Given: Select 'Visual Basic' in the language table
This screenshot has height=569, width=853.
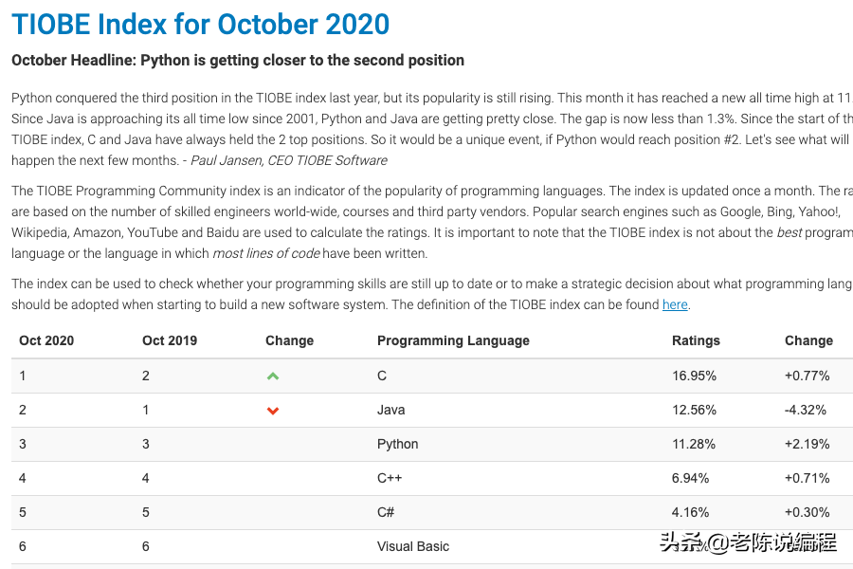Looking at the screenshot, I should pyautogui.click(x=413, y=546).
